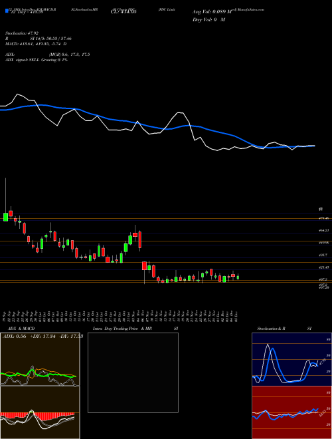Screen dimensions: 332x439
Task: Click the 'FDC Limit' header text
Action: pyautogui.click(x=167, y=9)
